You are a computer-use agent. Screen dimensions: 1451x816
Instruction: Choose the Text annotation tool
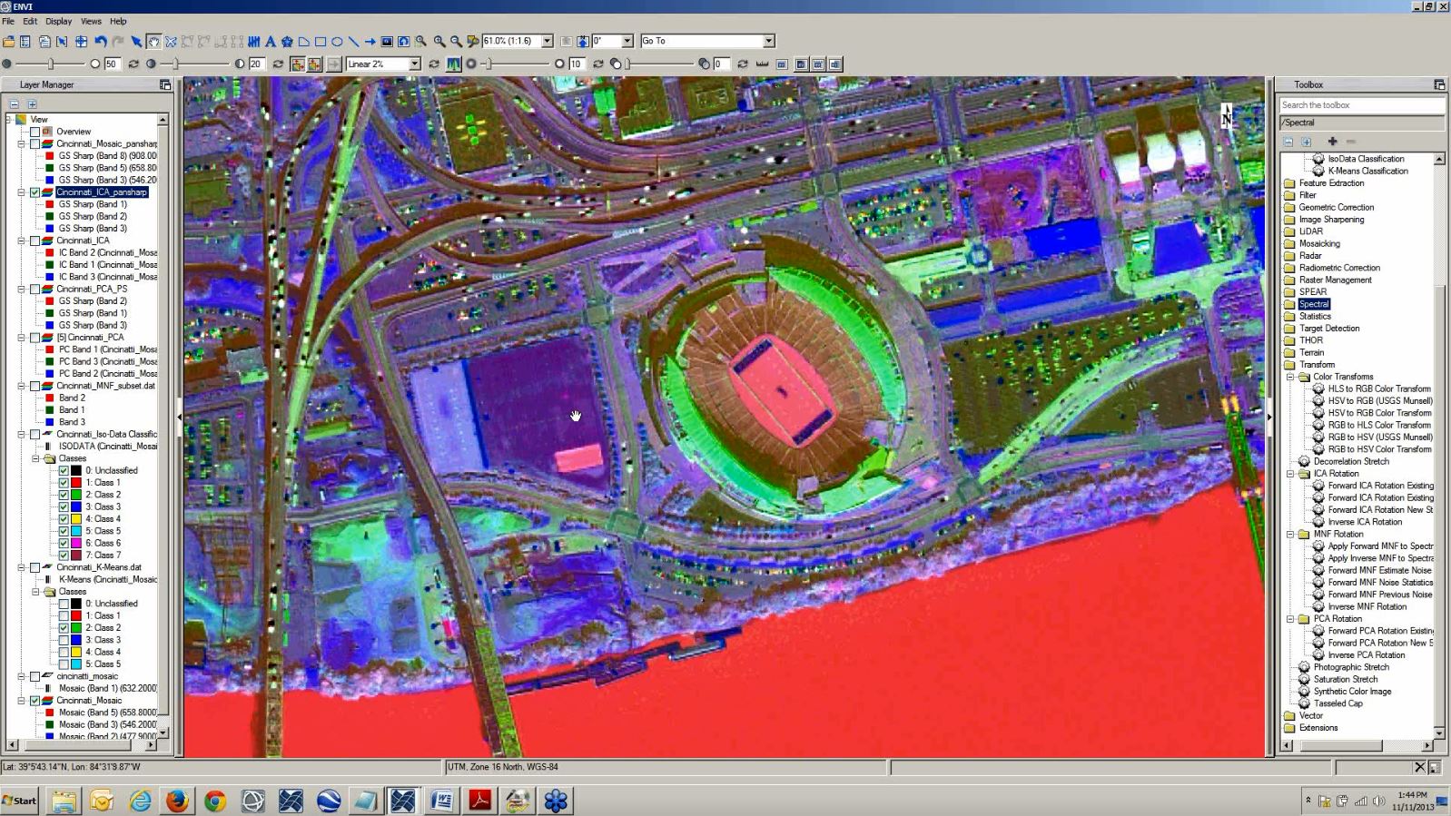[271, 42]
